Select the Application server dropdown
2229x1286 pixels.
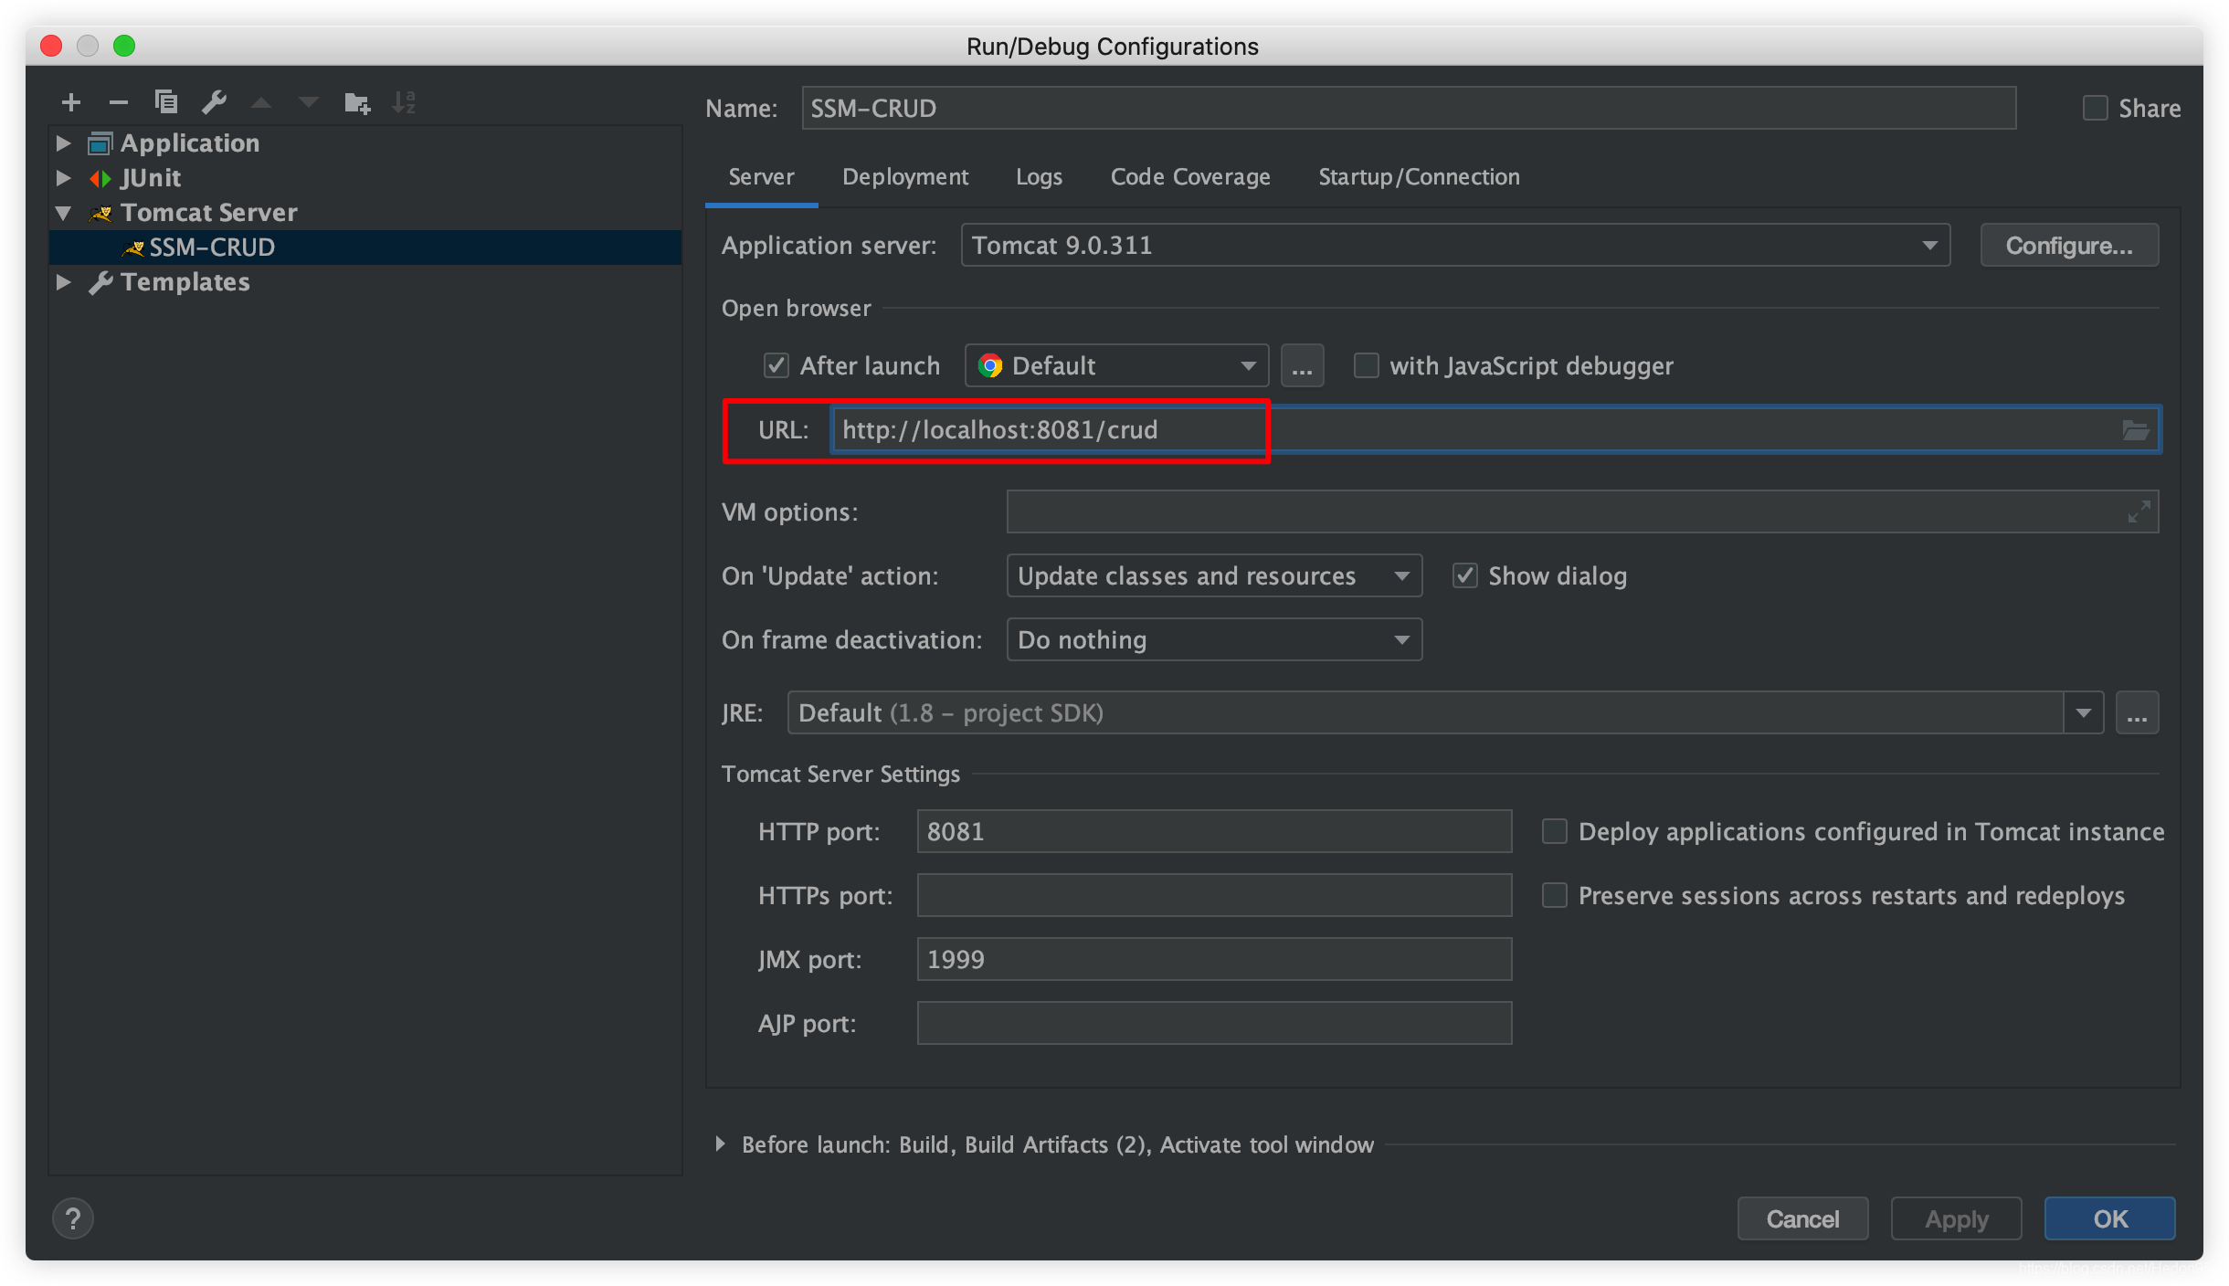[x=1454, y=245]
